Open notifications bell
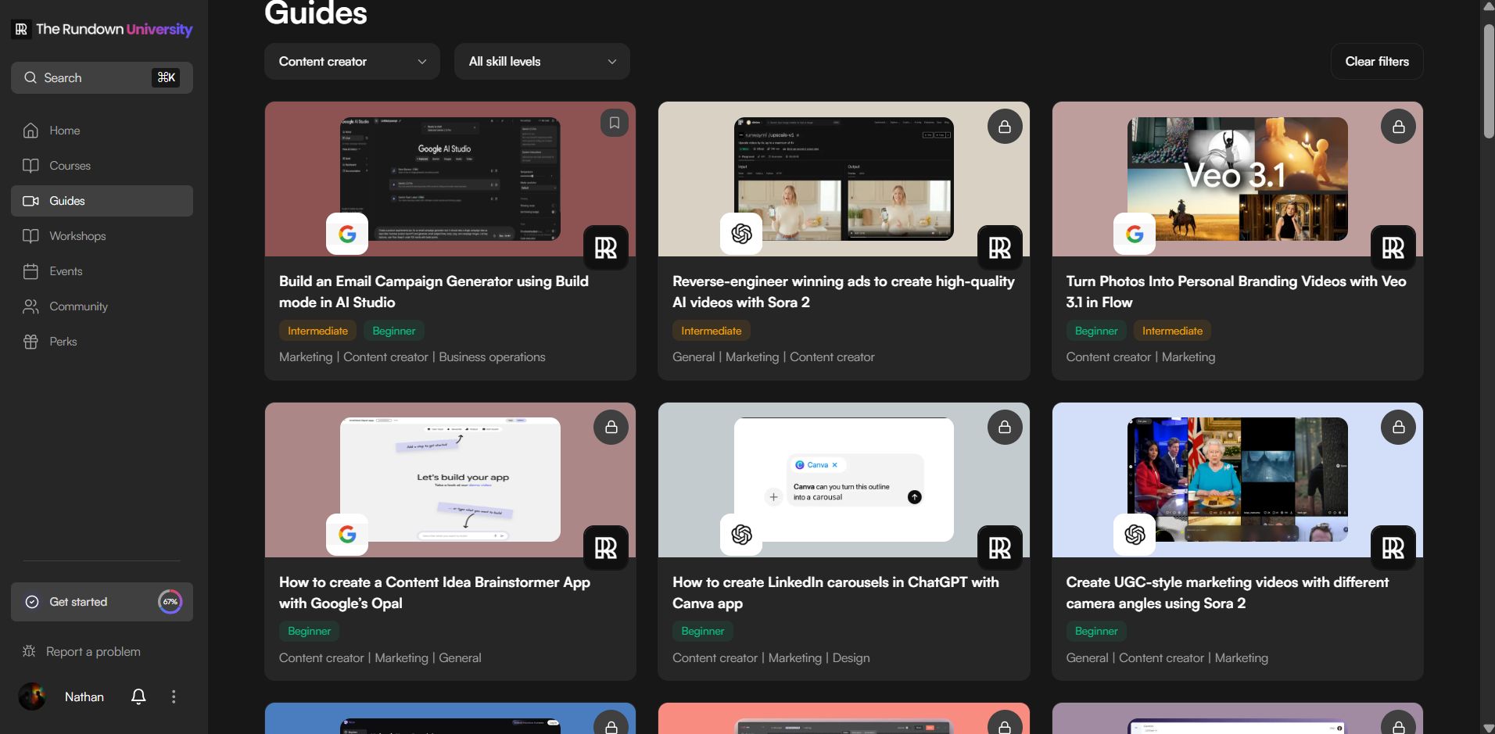This screenshot has height=734, width=1495. (138, 696)
